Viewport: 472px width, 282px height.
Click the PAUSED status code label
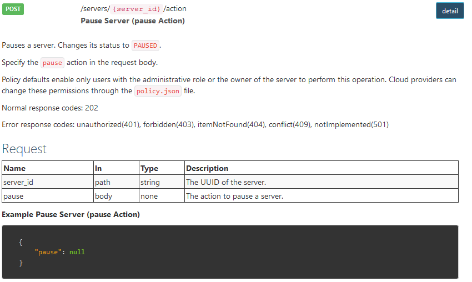(x=145, y=46)
